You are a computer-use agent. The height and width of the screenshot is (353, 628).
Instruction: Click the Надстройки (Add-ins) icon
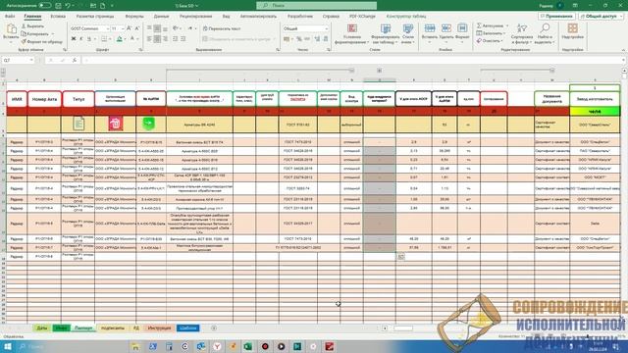click(572, 28)
